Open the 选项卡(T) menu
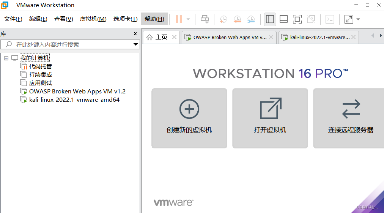Image resolution: width=384 pixels, height=213 pixels. 125,19
